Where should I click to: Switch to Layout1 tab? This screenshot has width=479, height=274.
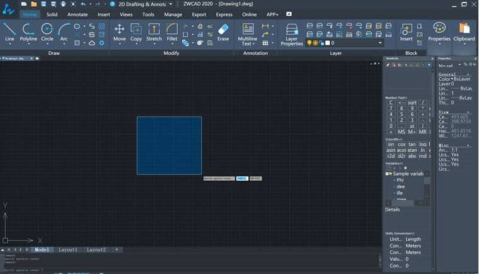[x=68, y=249]
